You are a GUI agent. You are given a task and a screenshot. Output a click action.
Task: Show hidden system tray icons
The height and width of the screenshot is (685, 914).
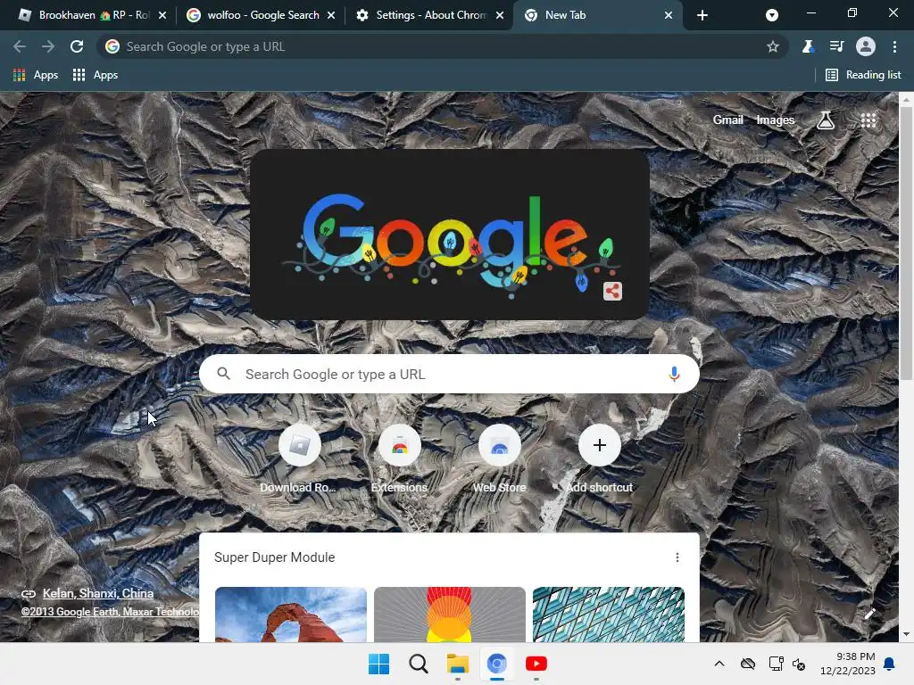click(x=719, y=664)
